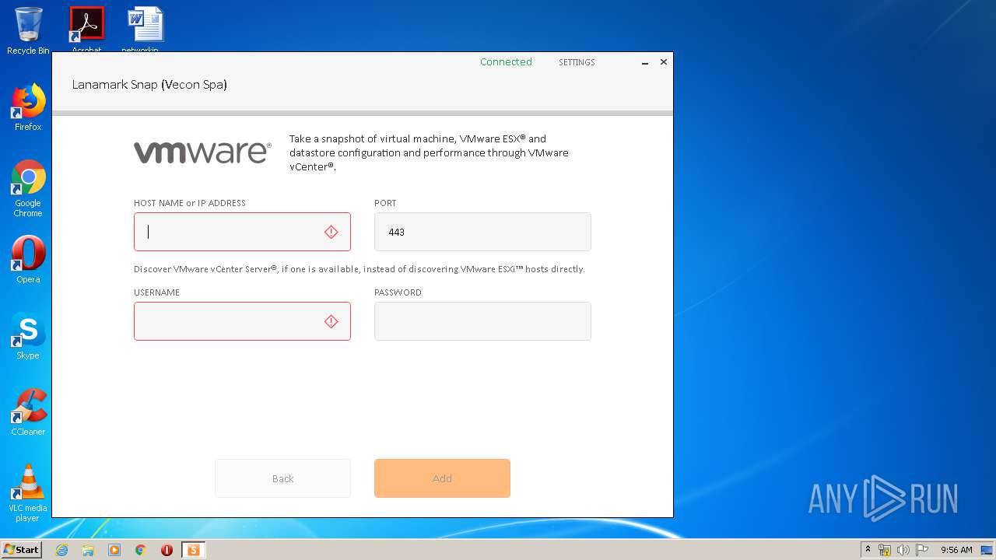Open the VLC media player shortcut

tap(28, 492)
